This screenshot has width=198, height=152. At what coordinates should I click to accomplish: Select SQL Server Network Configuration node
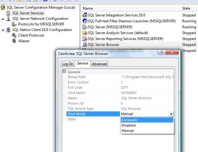click(40, 19)
